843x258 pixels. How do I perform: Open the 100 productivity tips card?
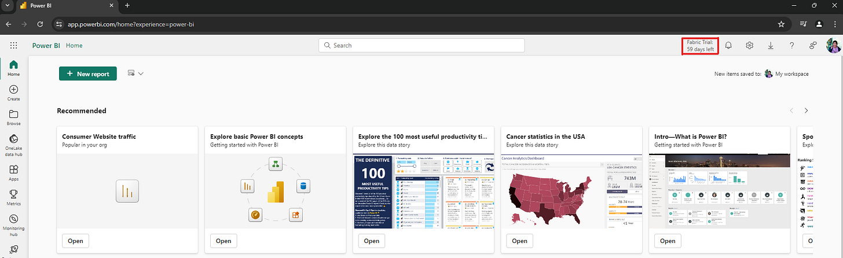[x=371, y=241]
